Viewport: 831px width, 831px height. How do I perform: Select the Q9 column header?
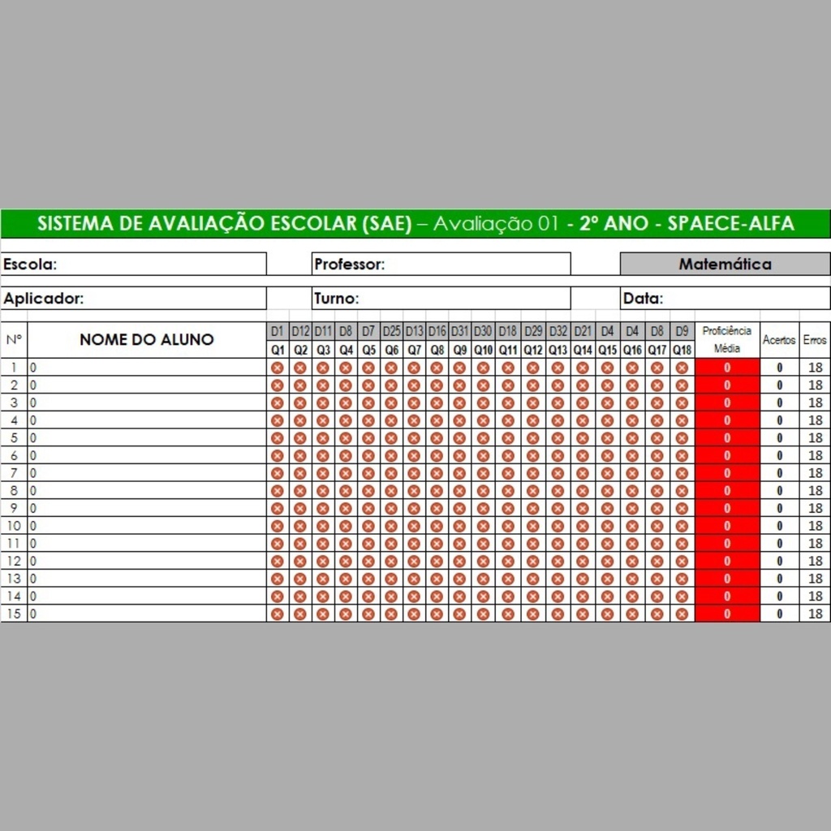coord(459,350)
